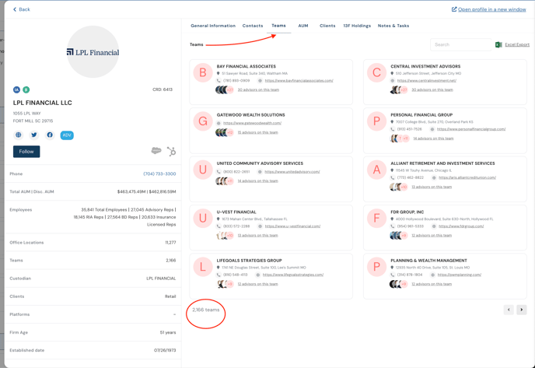
Task: Switch to Contacts tab
Action: pyautogui.click(x=253, y=26)
